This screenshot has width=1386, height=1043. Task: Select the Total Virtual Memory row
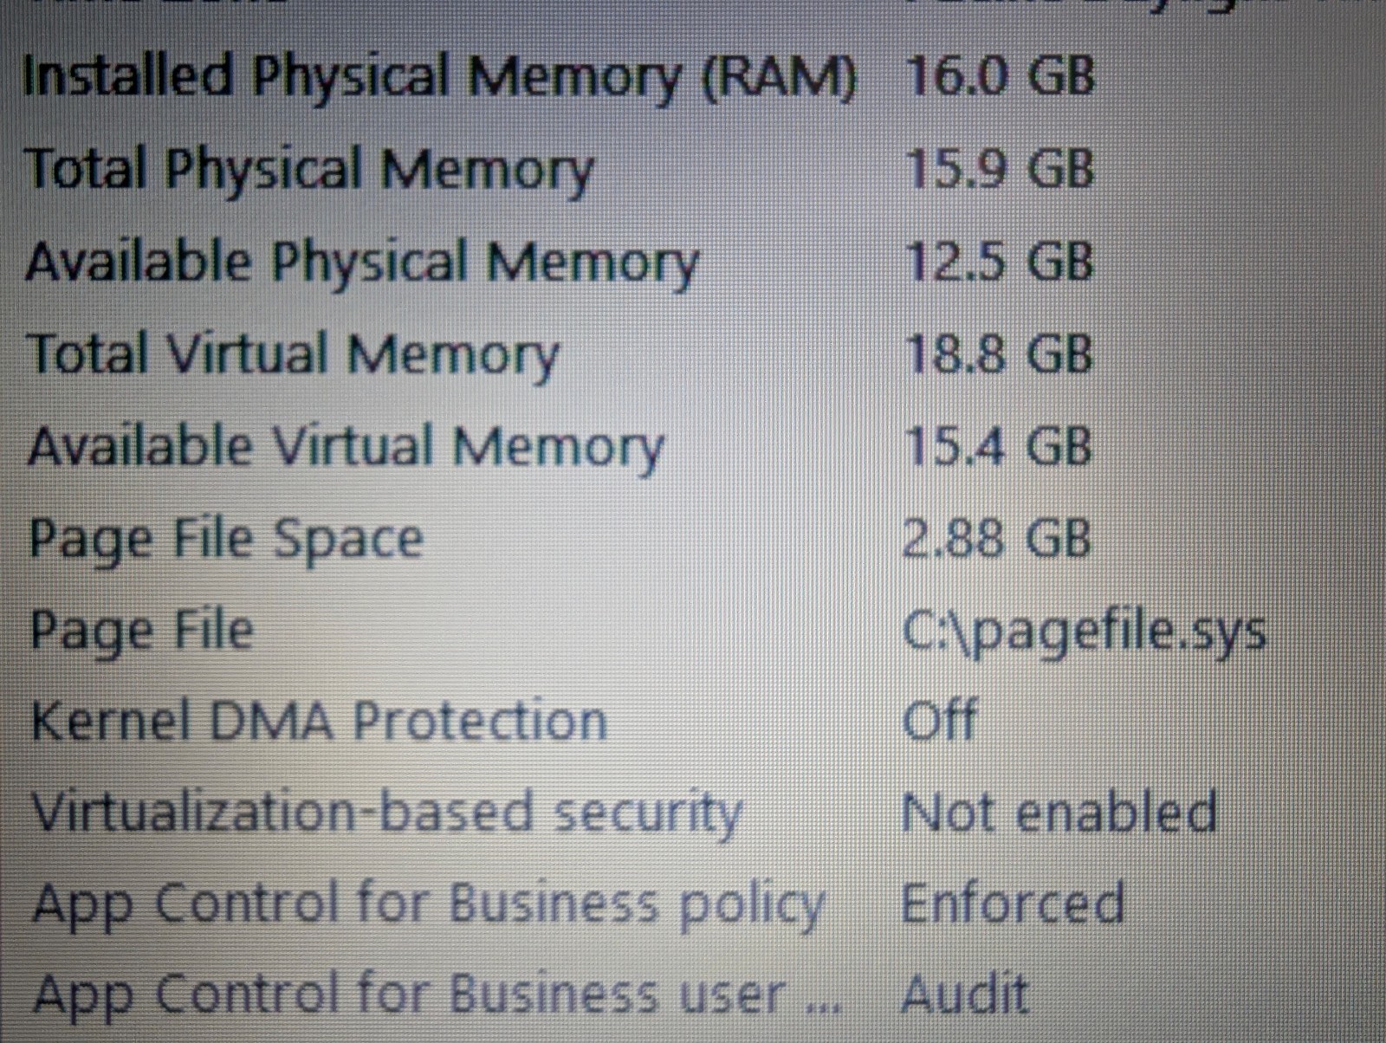point(693,354)
